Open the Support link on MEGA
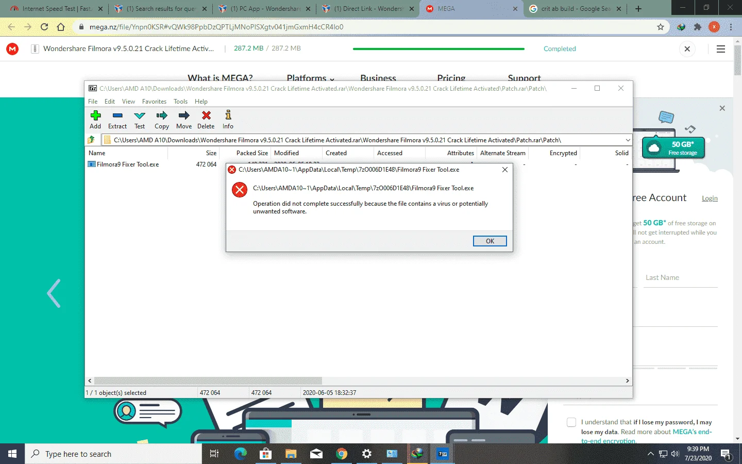 [x=524, y=78]
